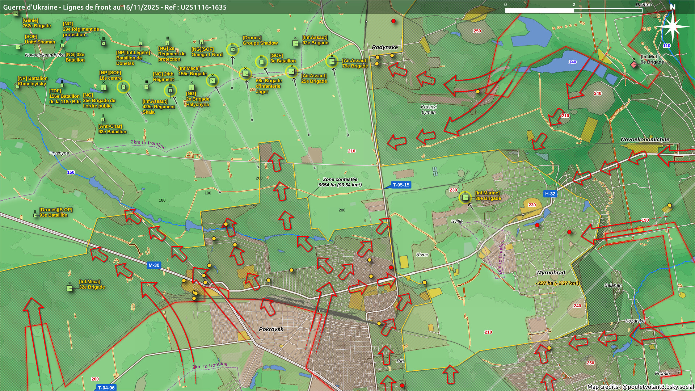Click the Rodynske town label
This screenshot has width=695, height=391.
tap(384, 47)
